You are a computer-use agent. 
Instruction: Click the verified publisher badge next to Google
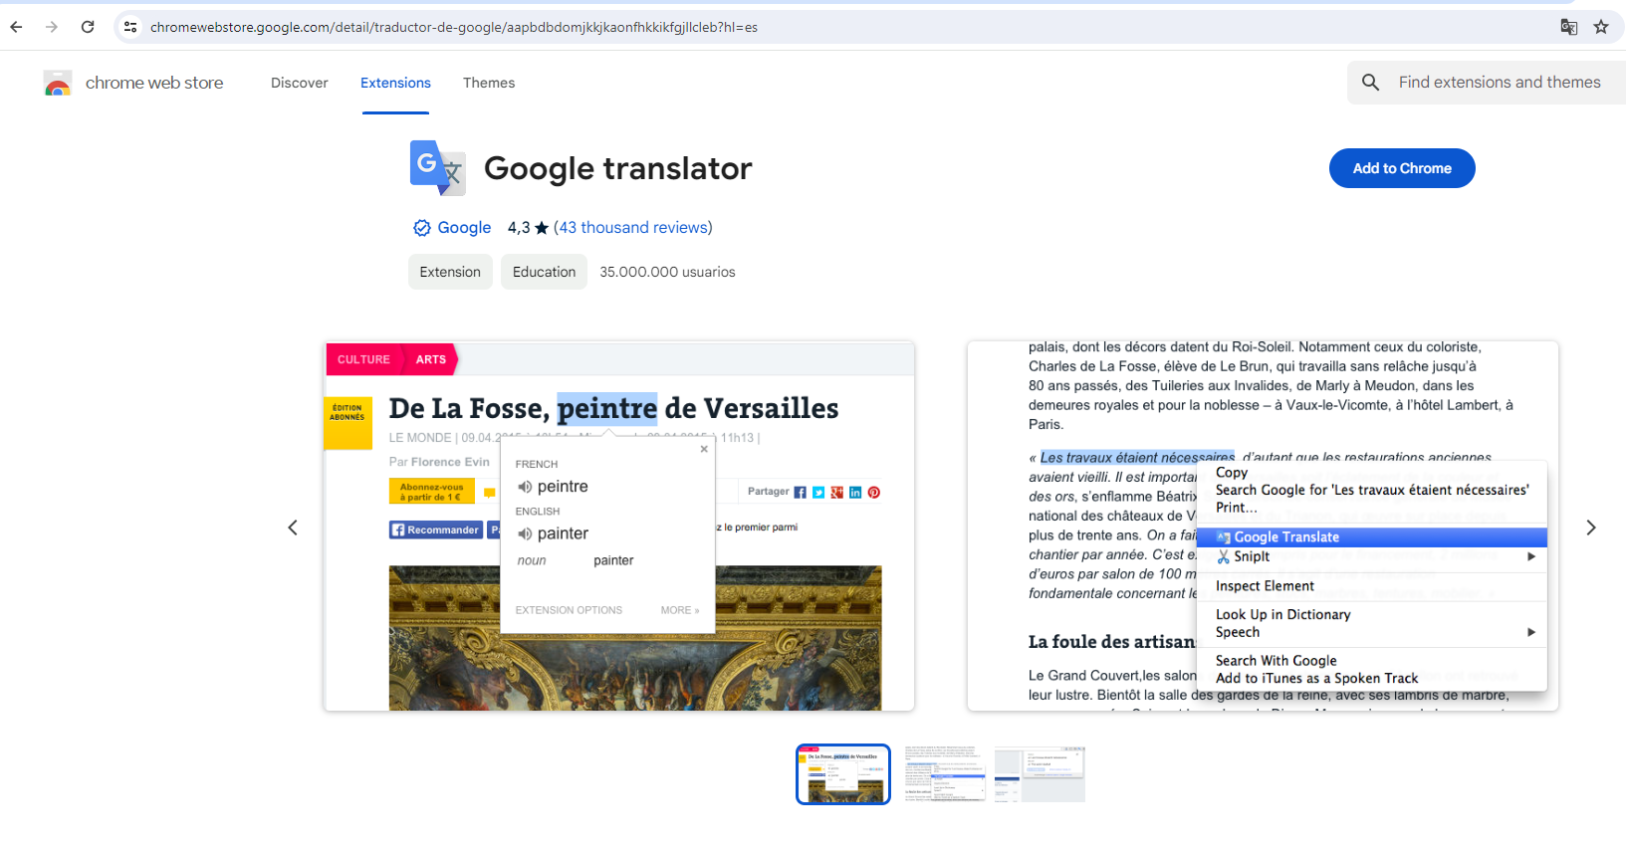tap(422, 228)
